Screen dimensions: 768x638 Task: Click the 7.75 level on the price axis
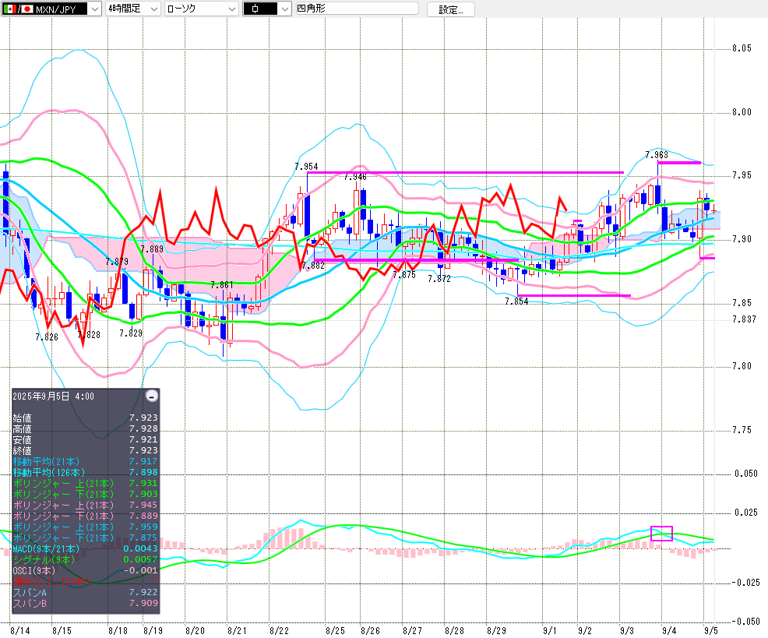click(x=742, y=430)
